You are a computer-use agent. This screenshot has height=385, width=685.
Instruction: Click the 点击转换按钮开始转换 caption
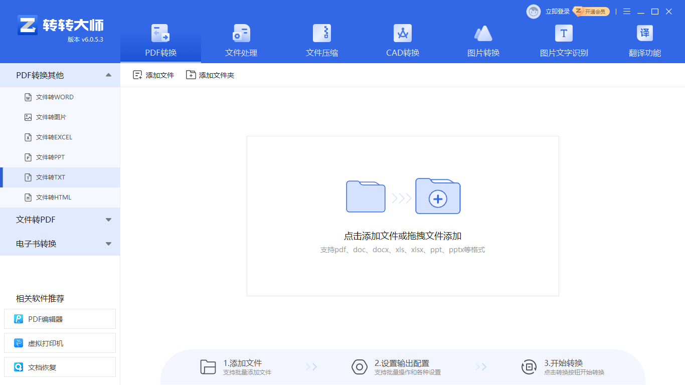click(x=574, y=372)
